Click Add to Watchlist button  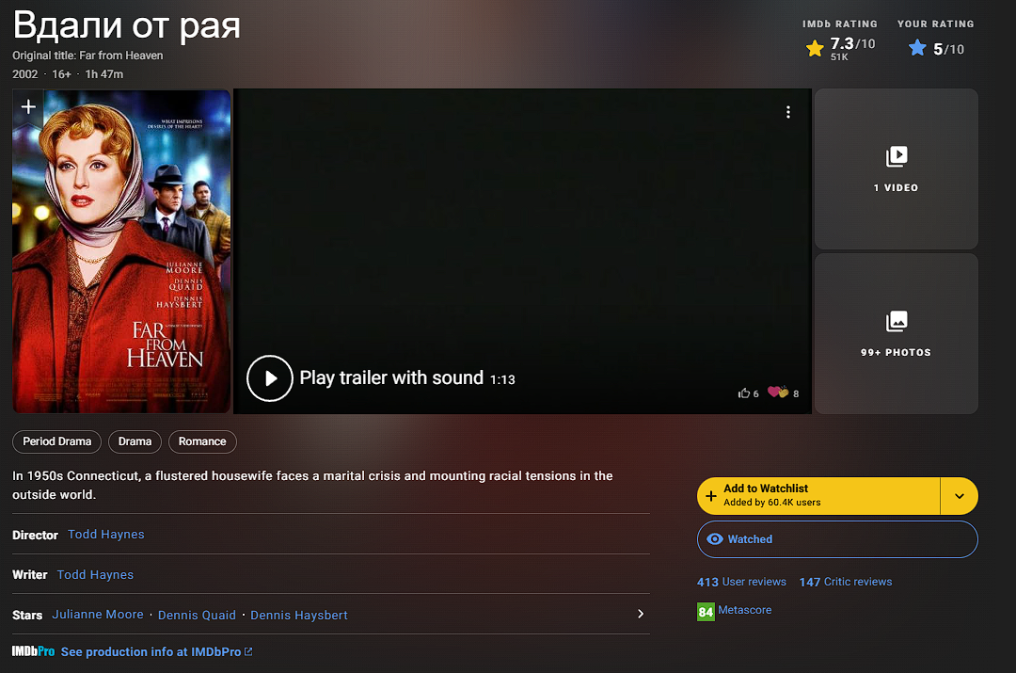[x=818, y=496]
